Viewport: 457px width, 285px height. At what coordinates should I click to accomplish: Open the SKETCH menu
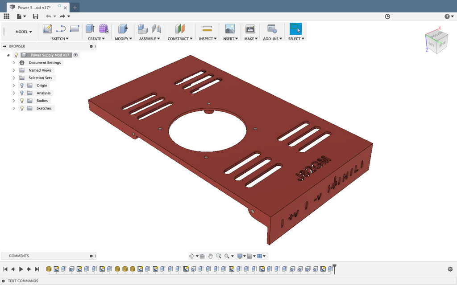pyautogui.click(x=60, y=39)
